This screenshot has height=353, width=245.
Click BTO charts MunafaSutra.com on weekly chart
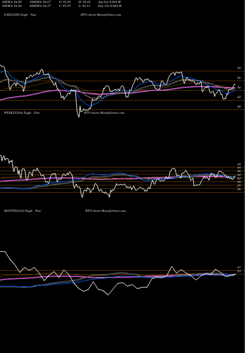[104, 113]
